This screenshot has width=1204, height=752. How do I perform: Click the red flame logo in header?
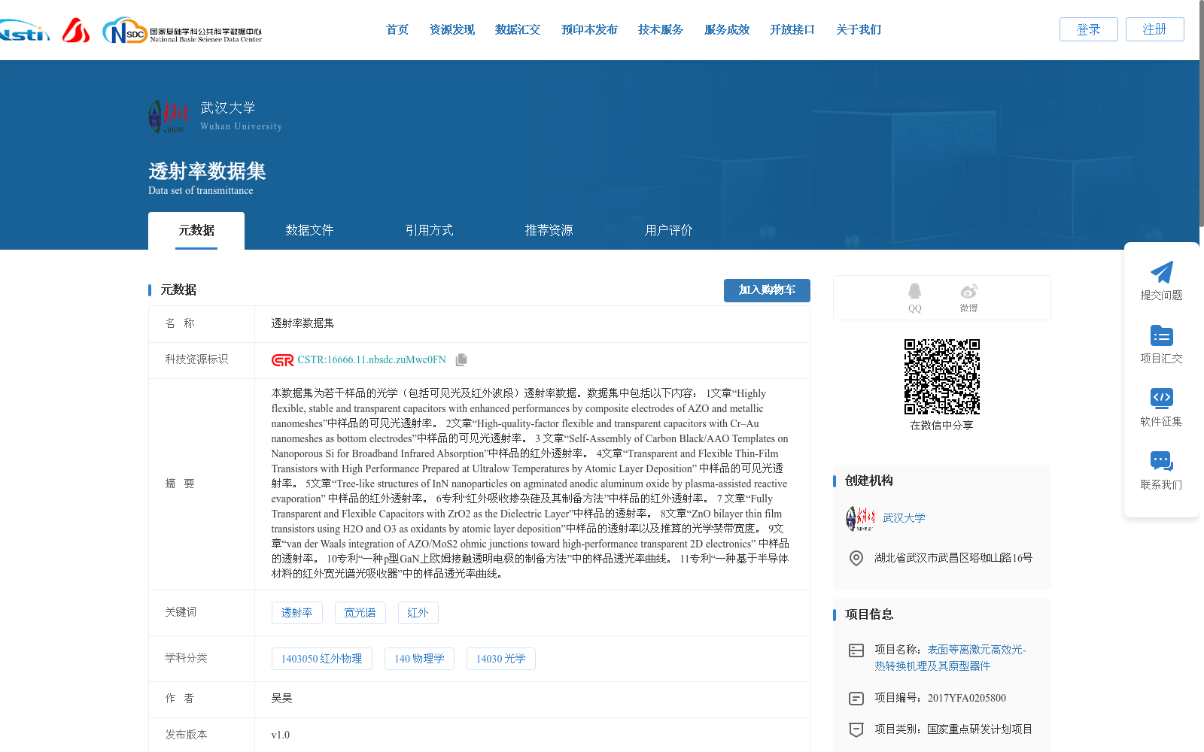[x=76, y=30]
